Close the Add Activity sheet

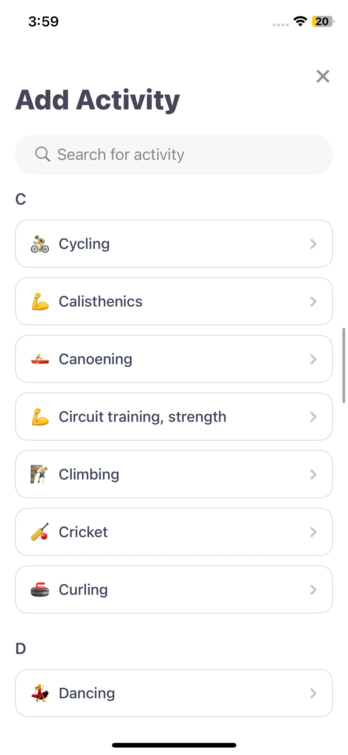tap(323, 76)
